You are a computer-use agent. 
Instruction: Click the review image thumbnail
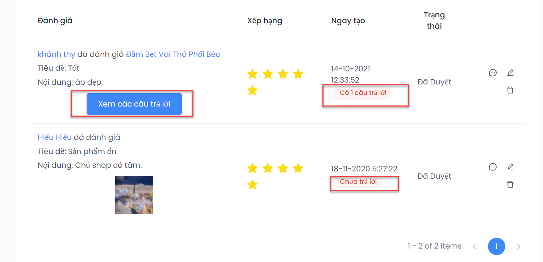coord(134,195)
